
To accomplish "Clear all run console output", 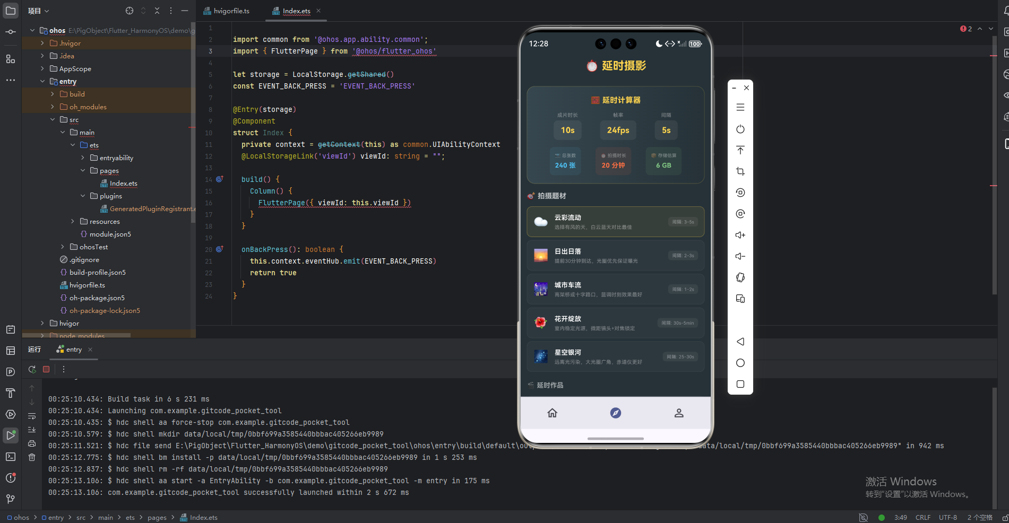I will tap(32, 457).
